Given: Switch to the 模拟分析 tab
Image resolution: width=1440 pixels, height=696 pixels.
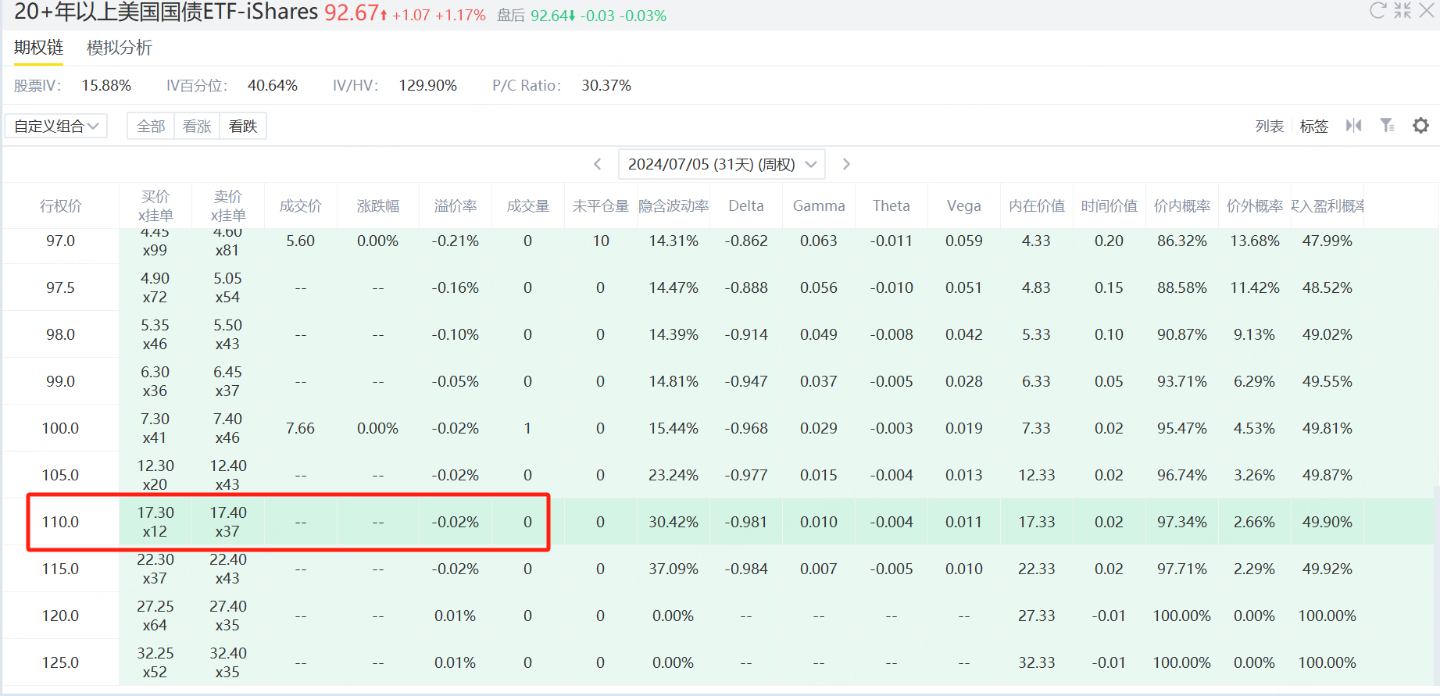Looking at the screenshot, I should click(119, 48).
